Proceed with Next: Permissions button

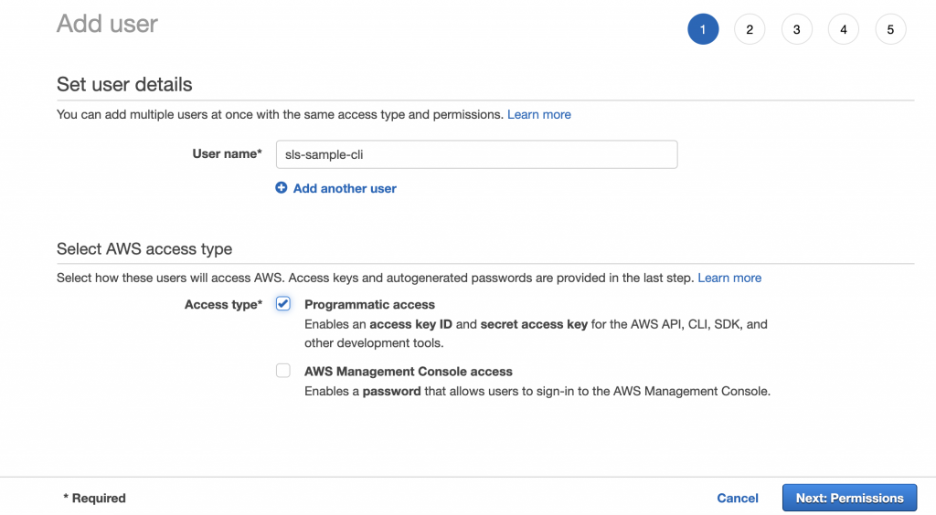(x=849, y=498)
